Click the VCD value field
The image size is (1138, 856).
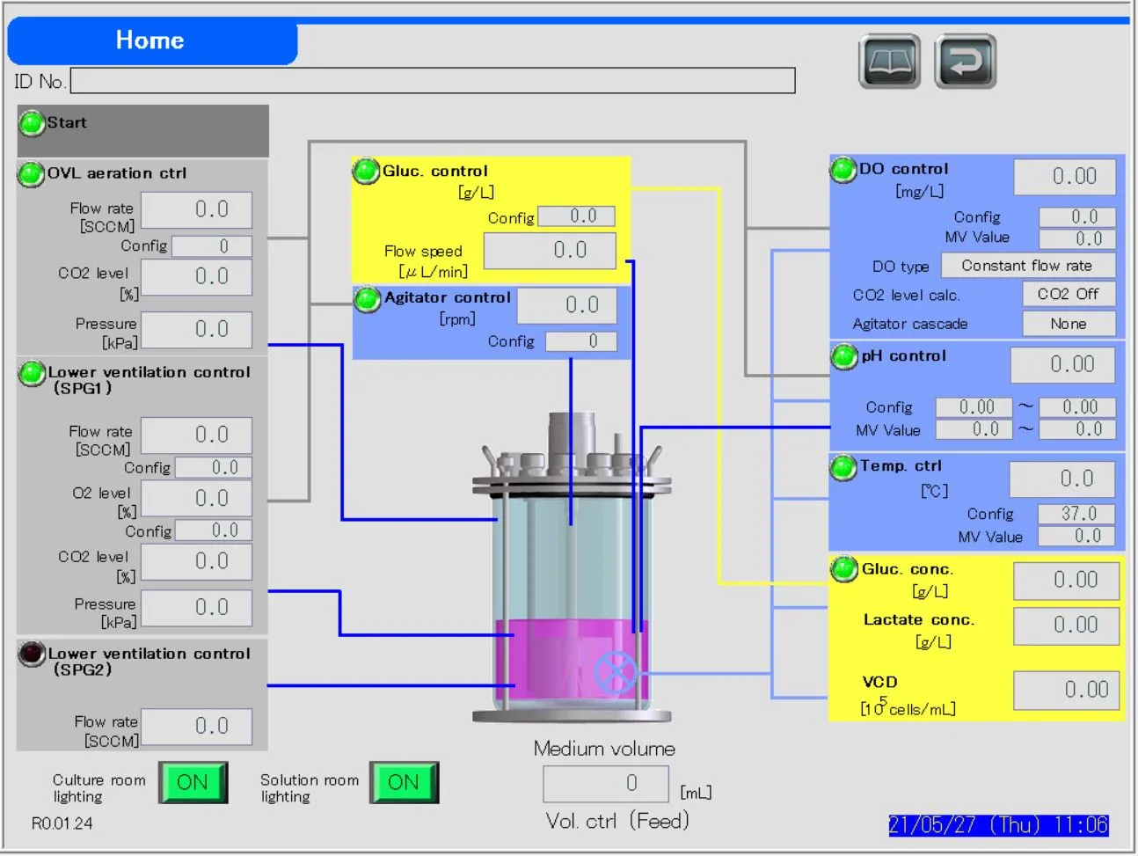[1067, 691]
